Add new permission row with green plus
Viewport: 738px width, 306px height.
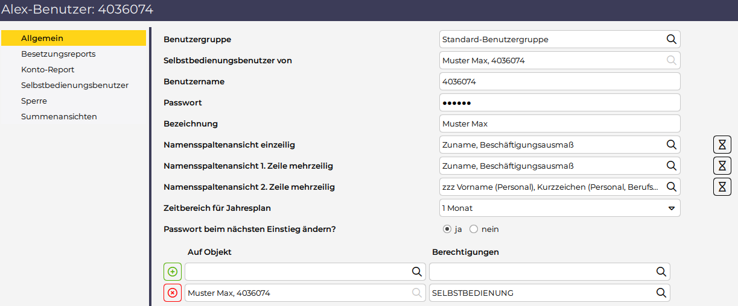[173, 272]
